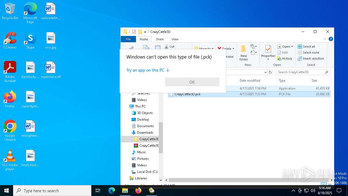Open the Open button dropdown arrow
Image resolution: width=348 pixels, height=196 pixels.
(292, 47)
